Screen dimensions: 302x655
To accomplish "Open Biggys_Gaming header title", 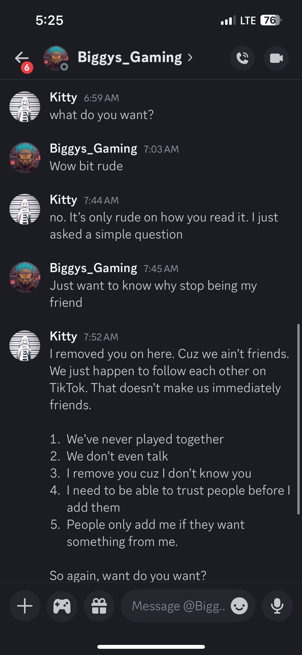I will 130,57.
